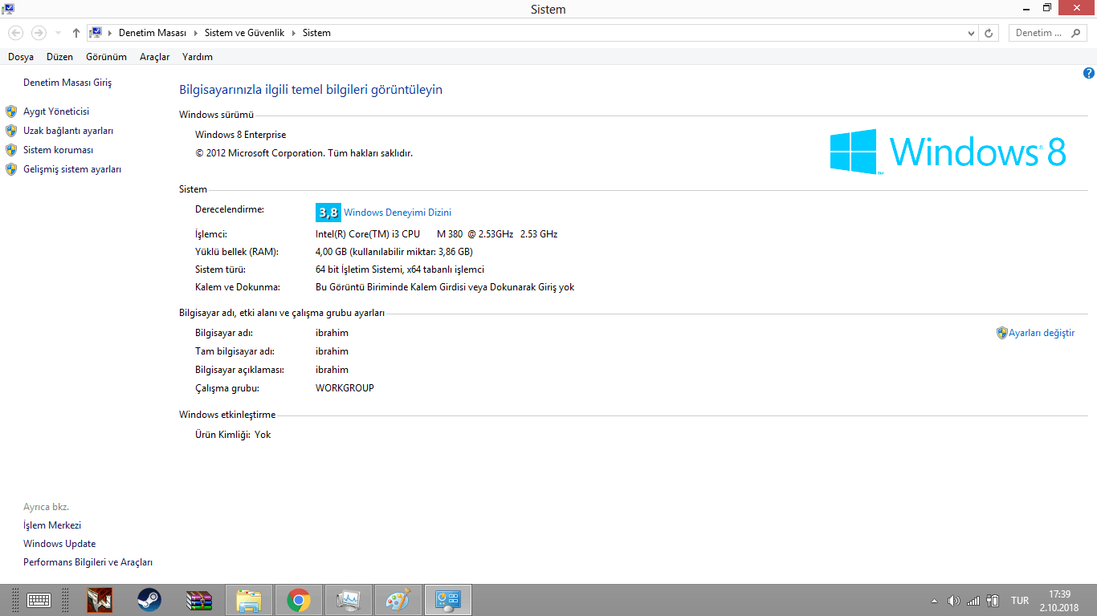Open Performans Bilgileri ve Araçları
The image size is (1097, 616).
click(x=88, y=562)
